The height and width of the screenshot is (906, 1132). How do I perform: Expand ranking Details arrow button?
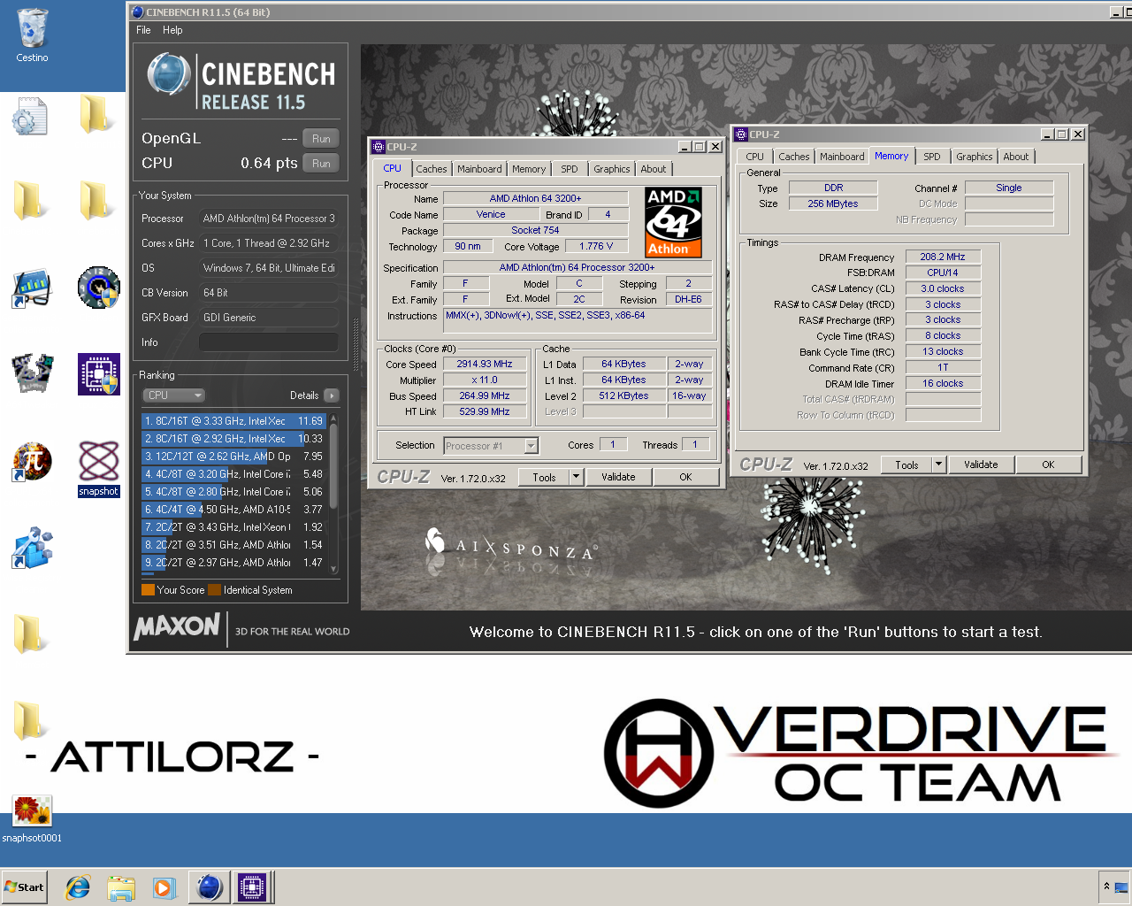[331, 395]
